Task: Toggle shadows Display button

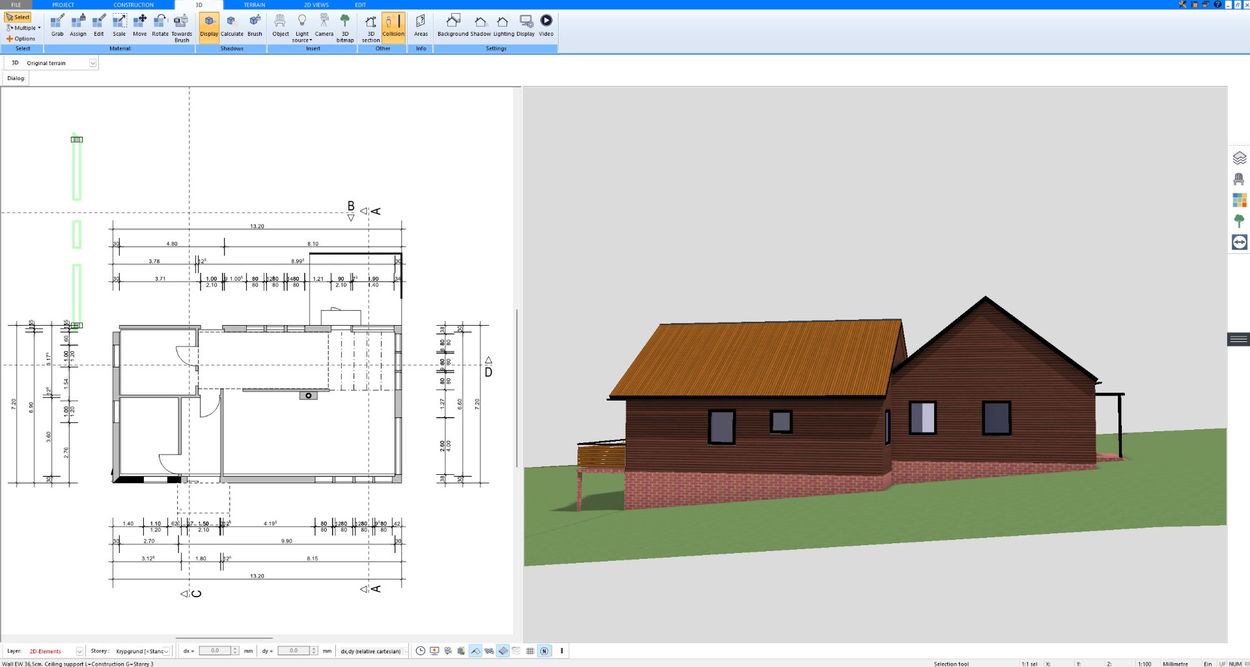Action: click(x=209, y=27)
